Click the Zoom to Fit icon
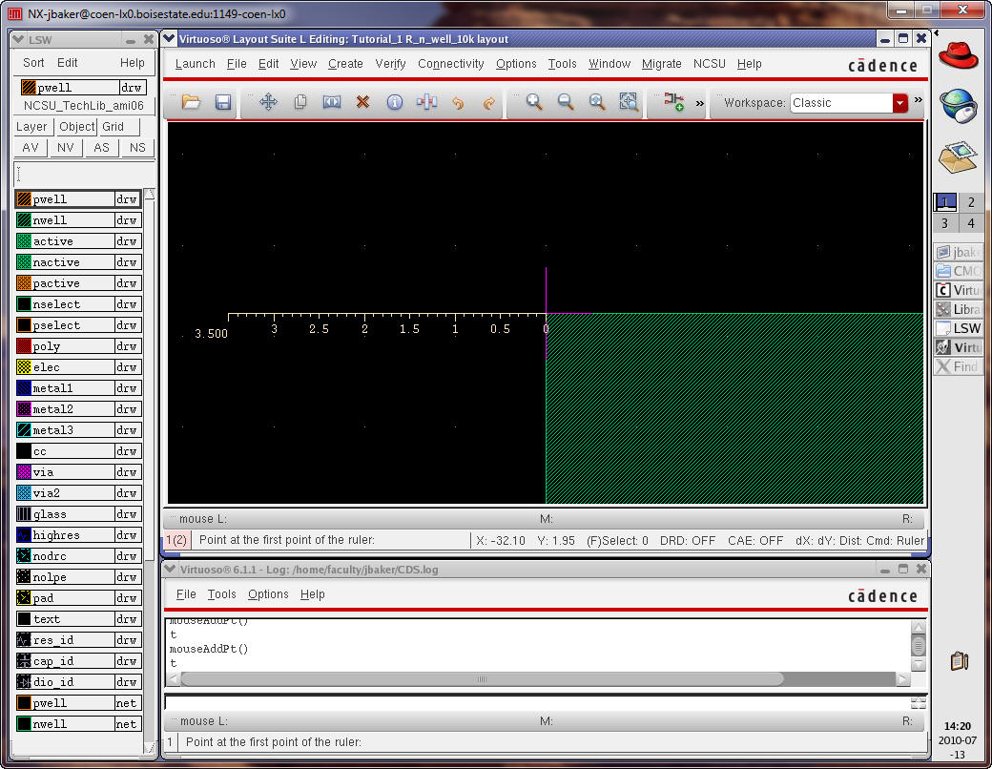The height and width of the screenshot is (769, 992). pyautogui.click(x=597, y=102)
